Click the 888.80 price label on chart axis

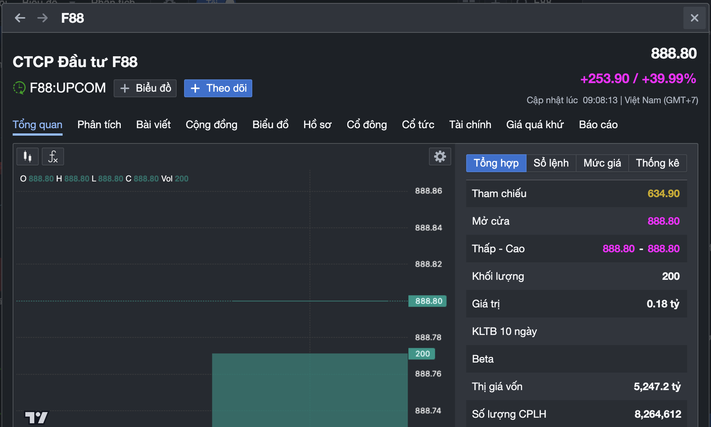tap(428, 301)
